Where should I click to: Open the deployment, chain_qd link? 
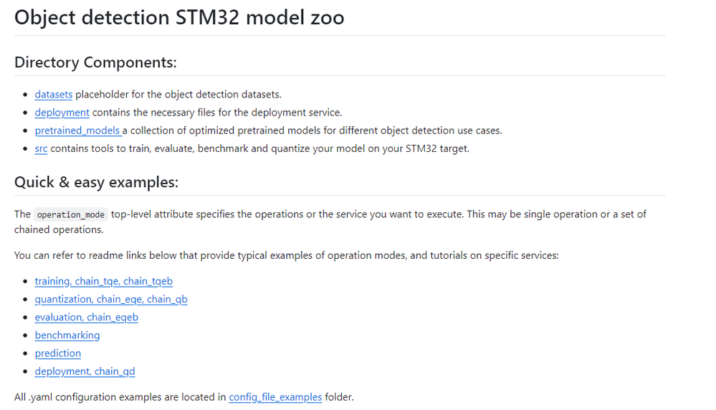[85, 371]
